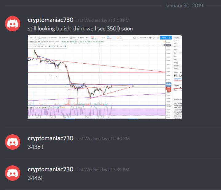
Task: Open the Indicators tool in chart
Action: click(x=53, y=38)
